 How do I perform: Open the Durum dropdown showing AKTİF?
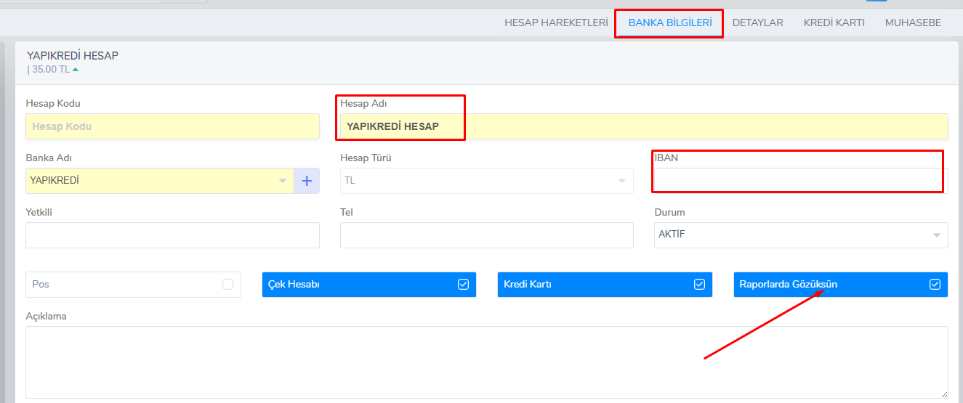[801, 235]
